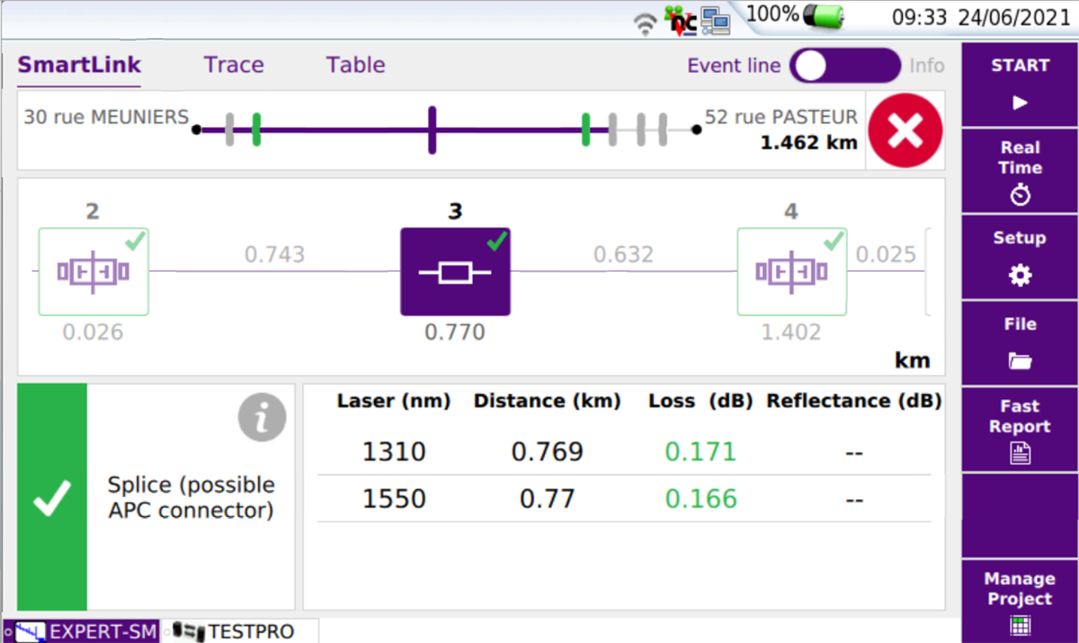Screen dimensions: 1079x643
Task: Switch to the Trace tab
Action: [234, 65]
